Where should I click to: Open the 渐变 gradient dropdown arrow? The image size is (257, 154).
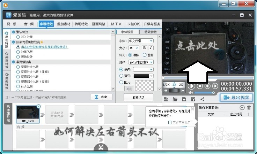[x=151, y=76]
